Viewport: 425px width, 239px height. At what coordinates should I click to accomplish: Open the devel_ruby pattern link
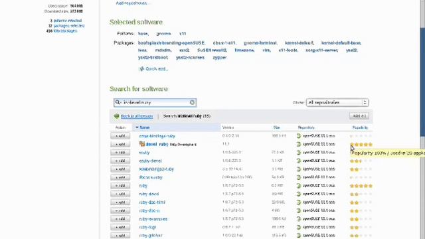coord(157,144)
